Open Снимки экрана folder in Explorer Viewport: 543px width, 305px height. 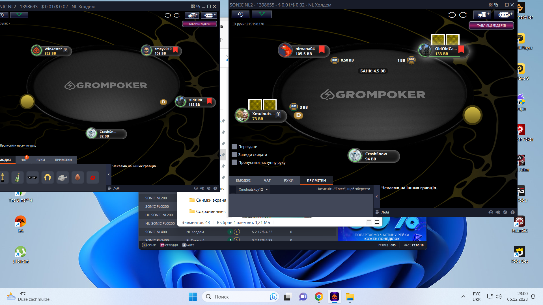tap(208, 200)
